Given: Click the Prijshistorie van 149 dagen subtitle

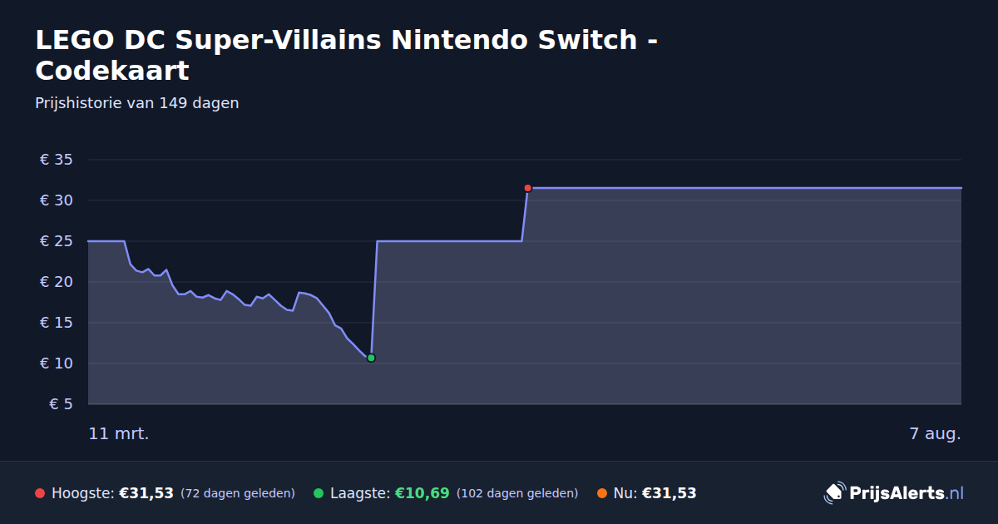Looking at the screenshot, I should coord(137,103).
